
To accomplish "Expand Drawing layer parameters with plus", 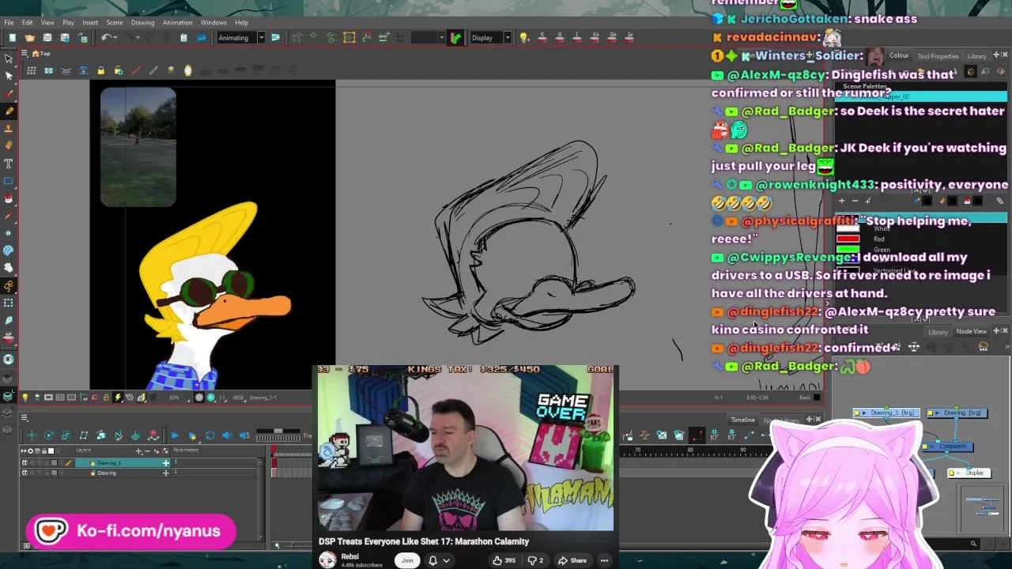I will [x=166, y=473].
